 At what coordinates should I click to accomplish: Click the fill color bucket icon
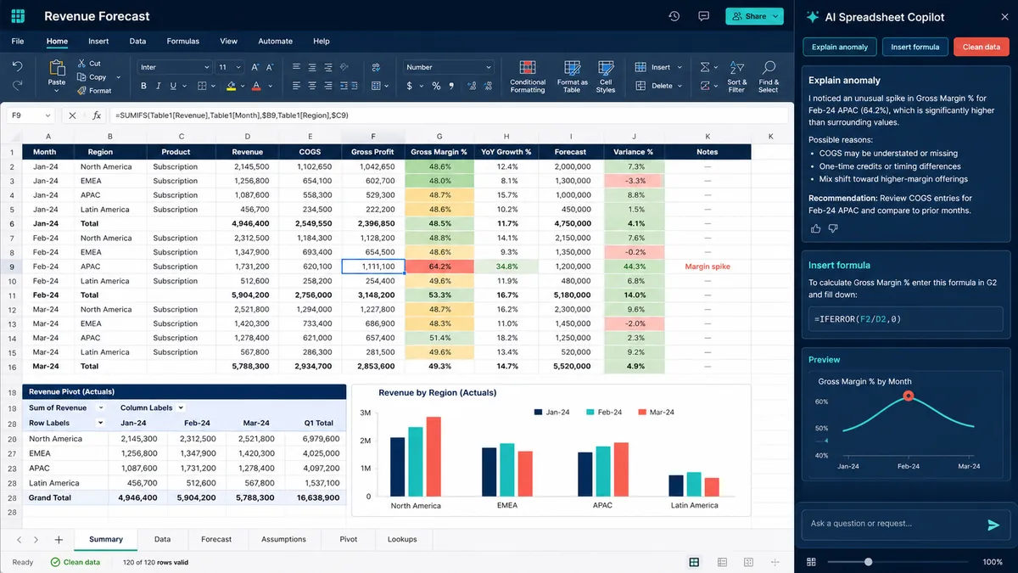point(231,86)
